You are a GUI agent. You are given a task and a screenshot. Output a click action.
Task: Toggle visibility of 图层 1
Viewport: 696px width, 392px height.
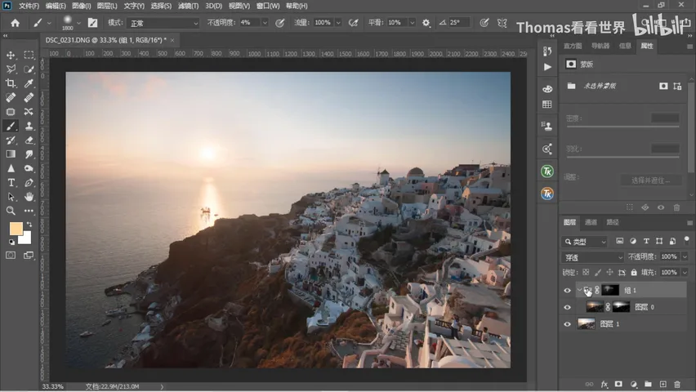[567, 324]
